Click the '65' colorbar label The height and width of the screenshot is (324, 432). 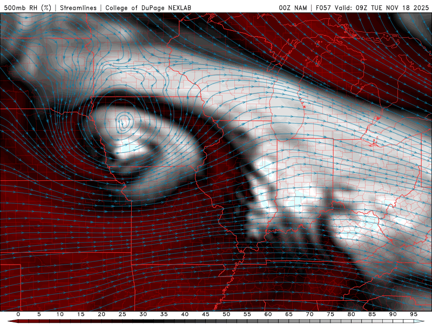(289, 314)
